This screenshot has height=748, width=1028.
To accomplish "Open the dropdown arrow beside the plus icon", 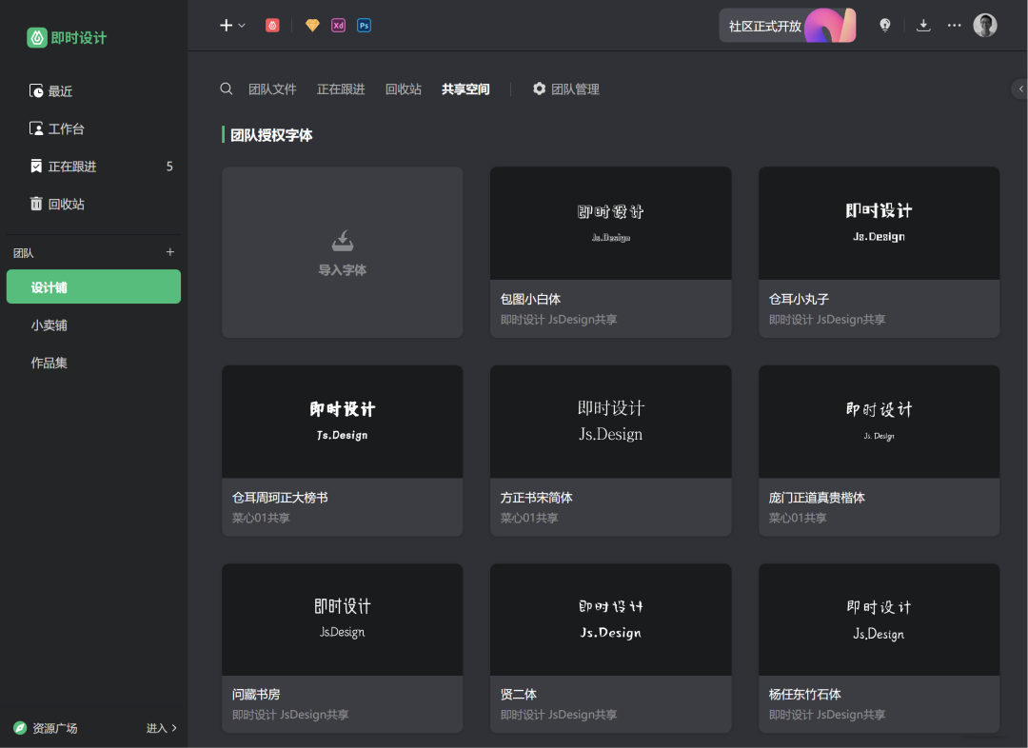I will point(242,26).
